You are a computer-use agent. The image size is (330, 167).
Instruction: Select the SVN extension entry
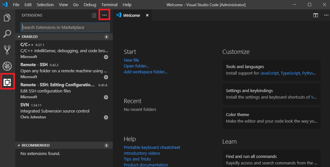tap(64, 111)
